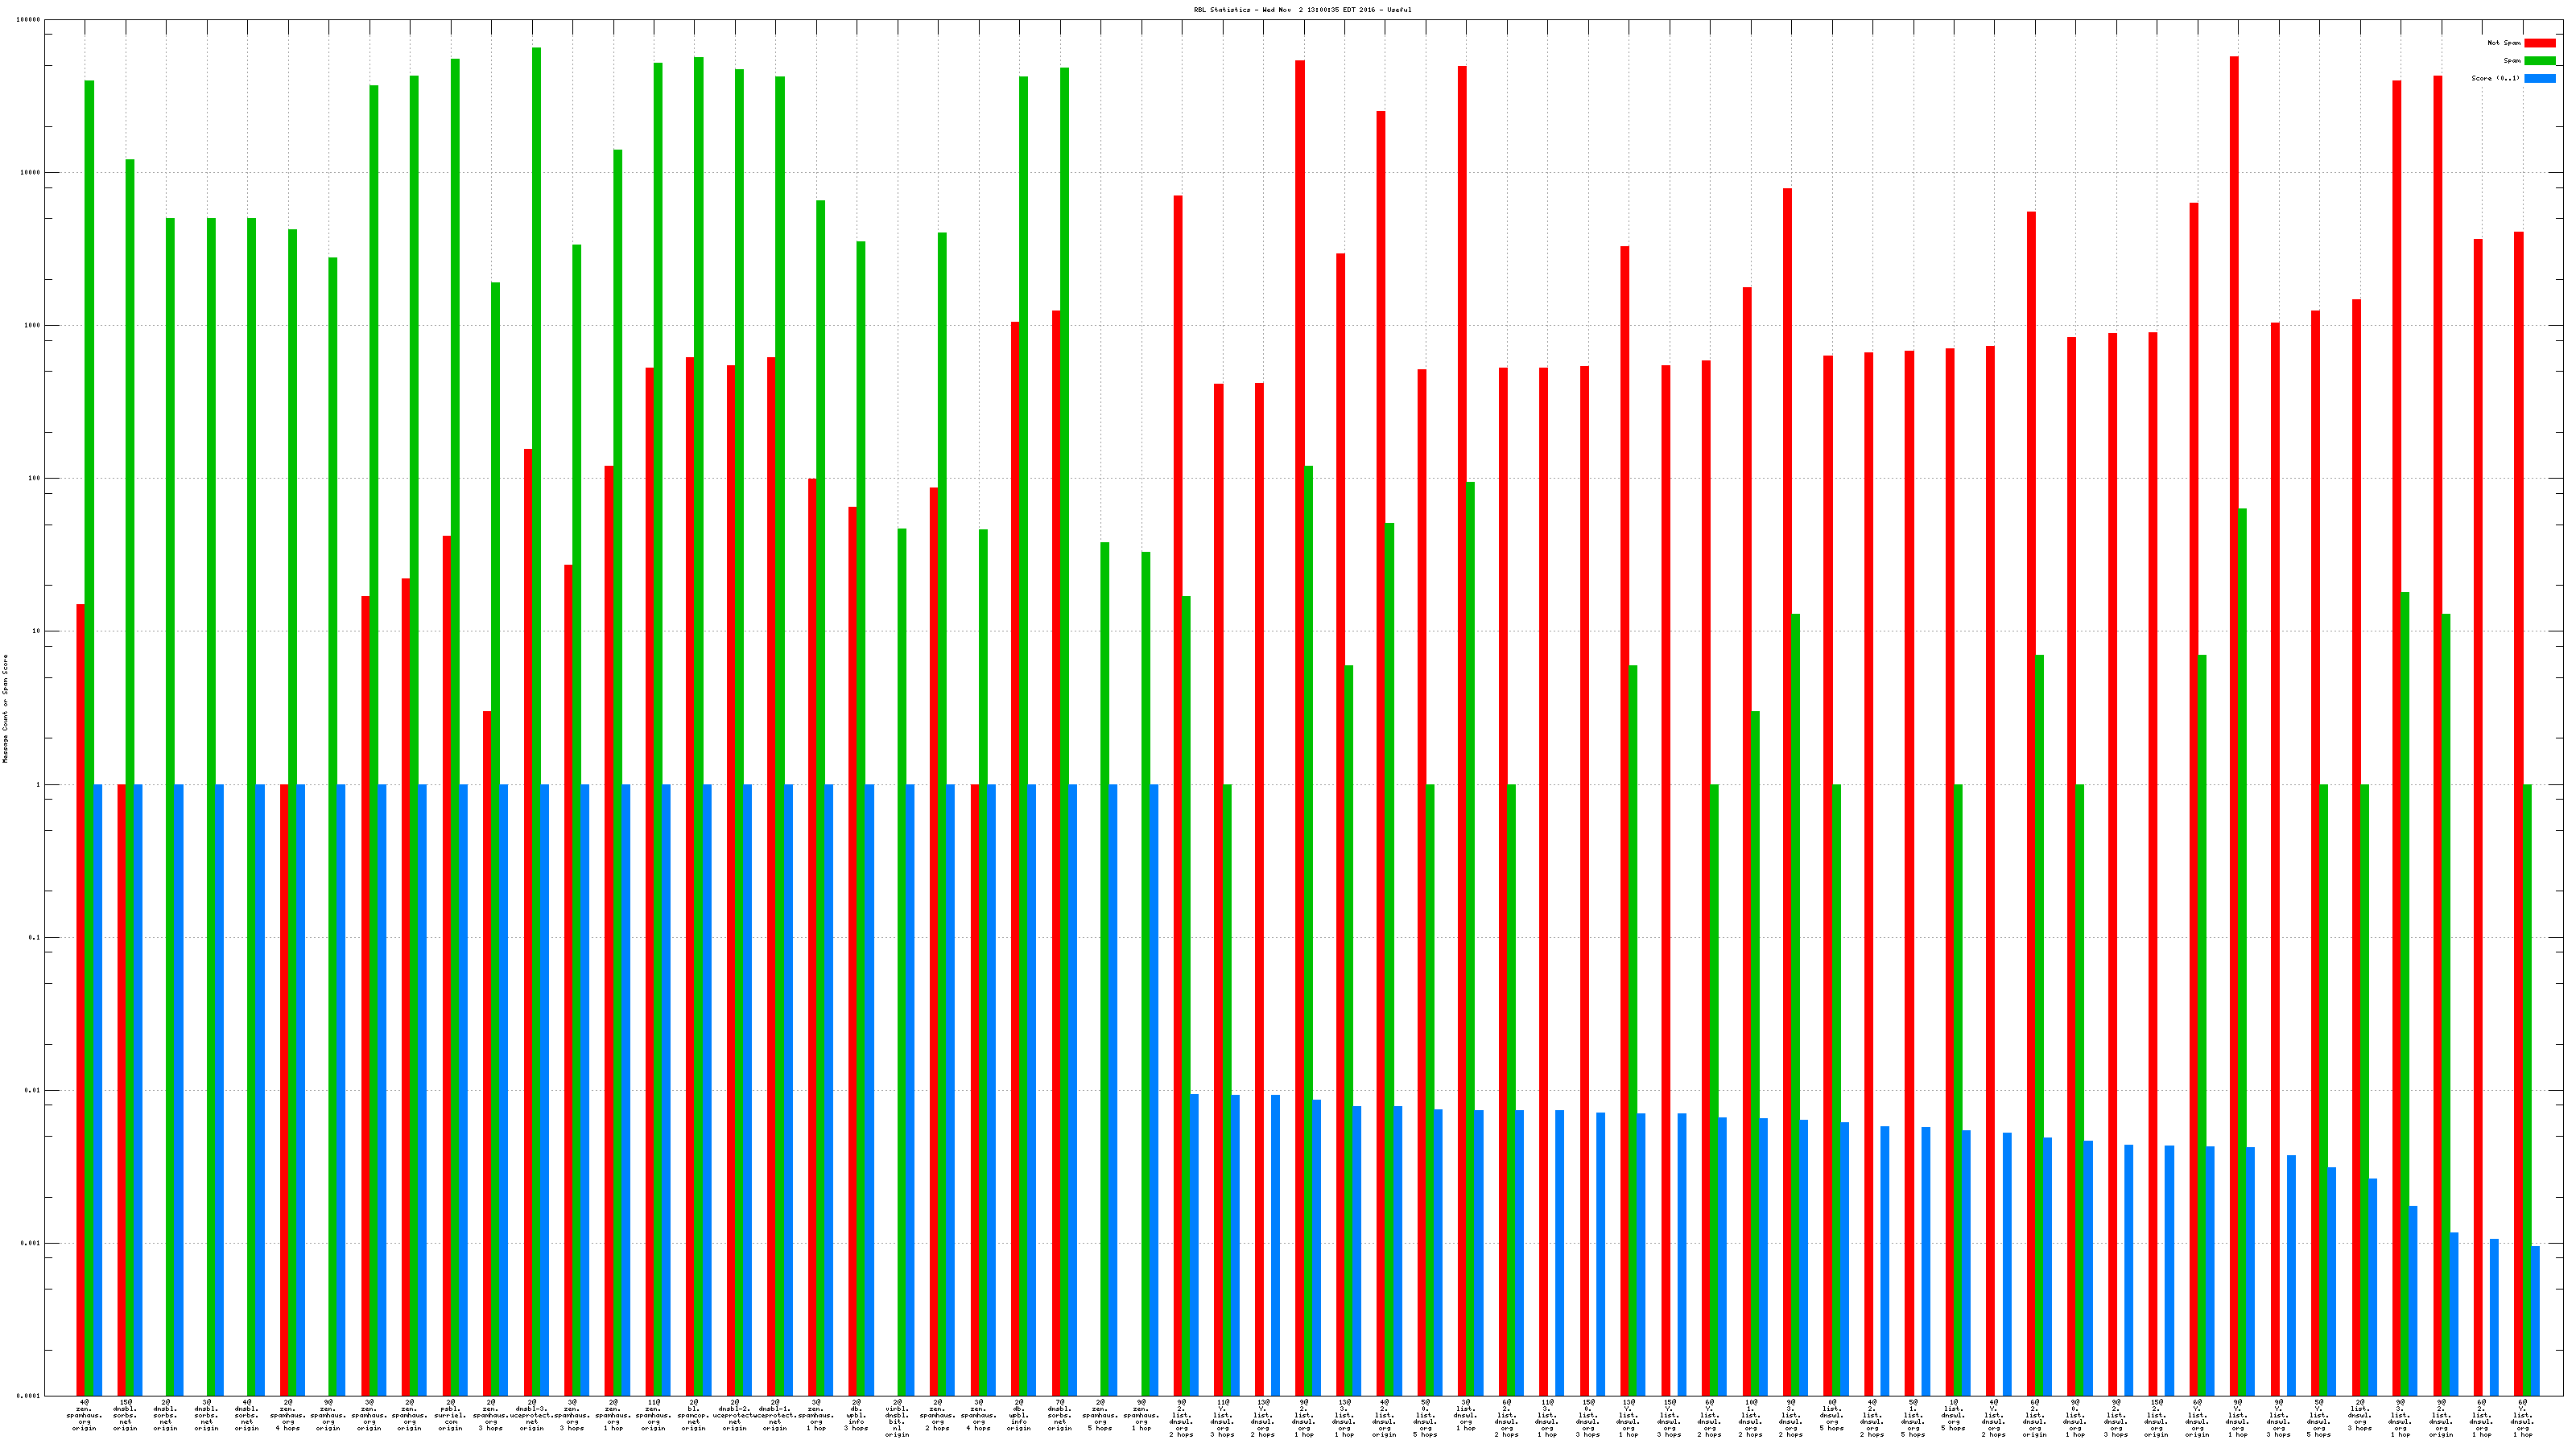Click the bl.spamcop.net 1 hop x-axis label
The image size is (2576, 1448).
pos(694,1415)
